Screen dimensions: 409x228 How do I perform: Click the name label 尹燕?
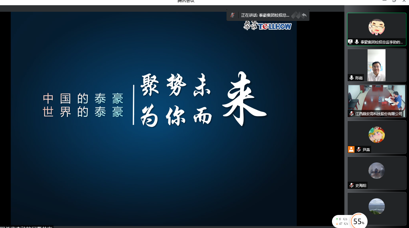tap(366, 150)
